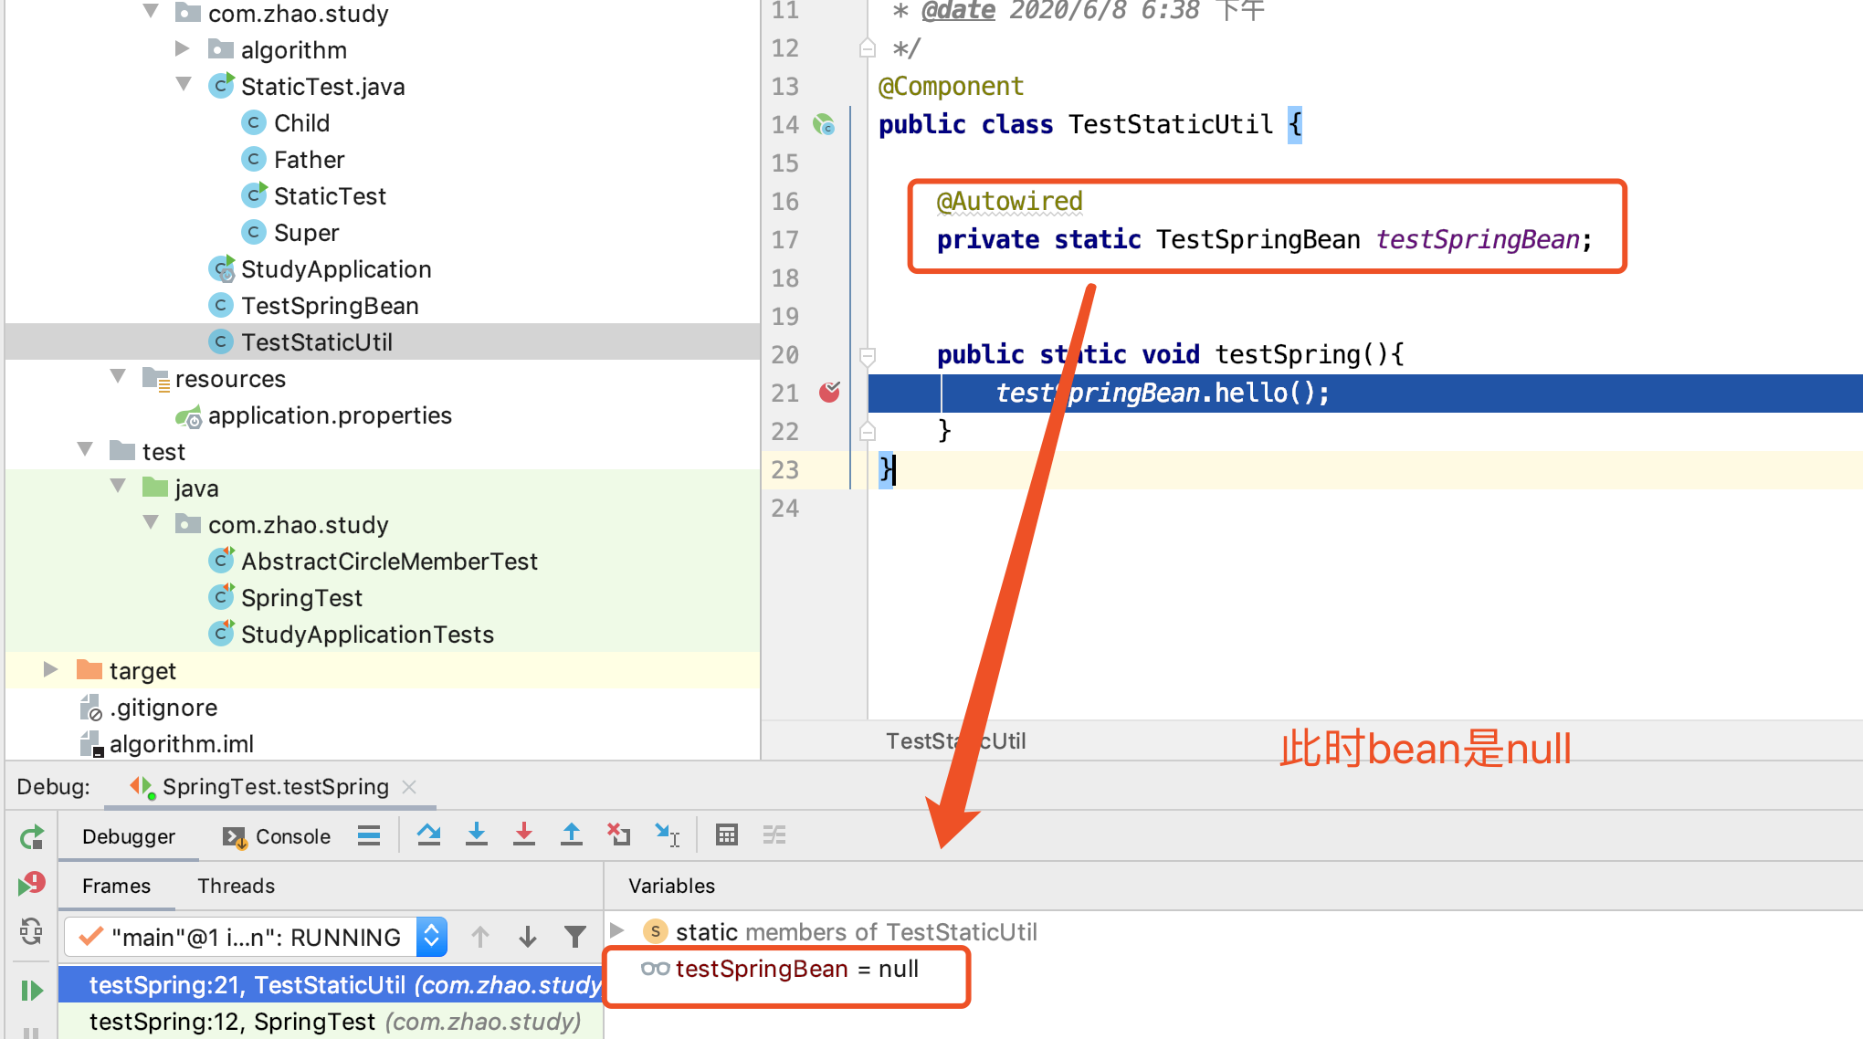Click the Drop Frame icon
Image resolution: width=1863 pixels, height=1039 pixels.
click(x=618, y=834)
